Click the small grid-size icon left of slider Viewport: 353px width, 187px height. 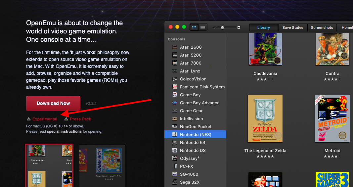click(215, 27)
